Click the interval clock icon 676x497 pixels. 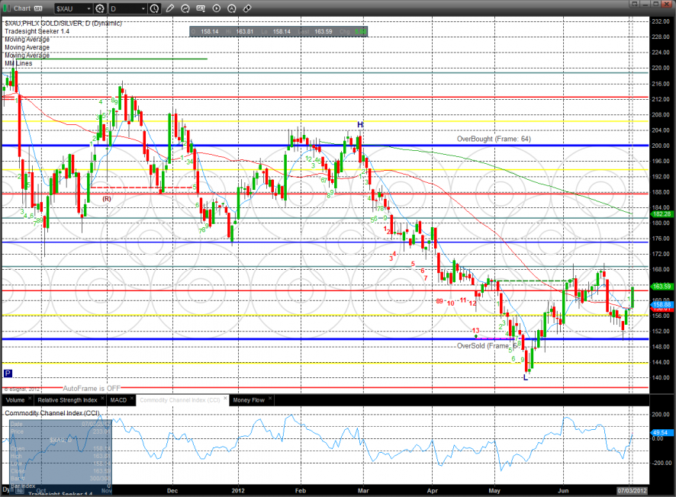(155, 8)
